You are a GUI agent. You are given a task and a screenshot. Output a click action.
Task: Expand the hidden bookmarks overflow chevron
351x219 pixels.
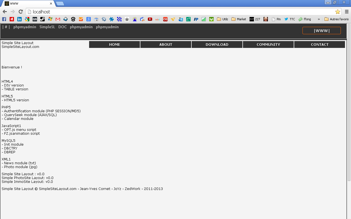click(319, 19)
